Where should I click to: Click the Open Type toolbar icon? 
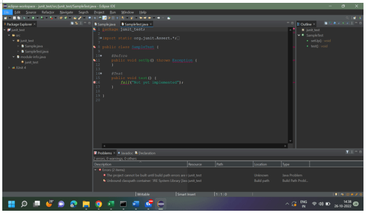(75, 18)
